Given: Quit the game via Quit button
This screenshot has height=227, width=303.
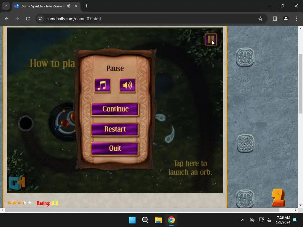Looking at the screenshot, I should (x=115, y=148).
